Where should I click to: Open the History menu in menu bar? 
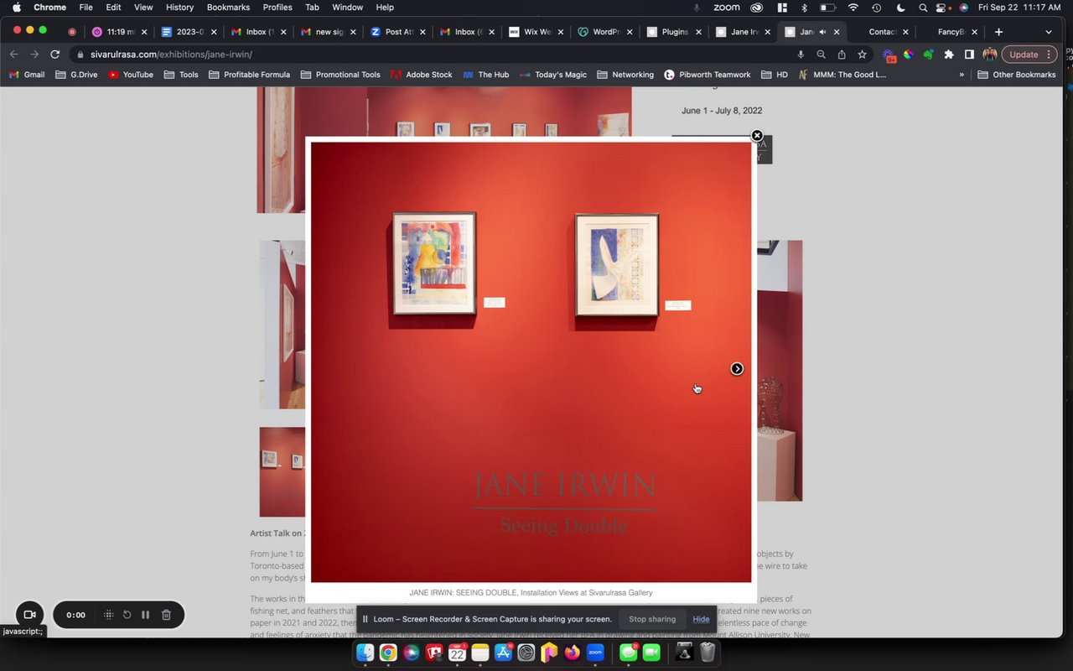click(179, 8)
